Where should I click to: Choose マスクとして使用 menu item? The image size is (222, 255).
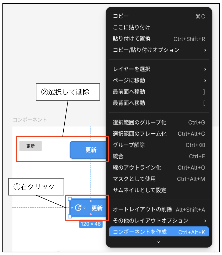coord(159,179)
